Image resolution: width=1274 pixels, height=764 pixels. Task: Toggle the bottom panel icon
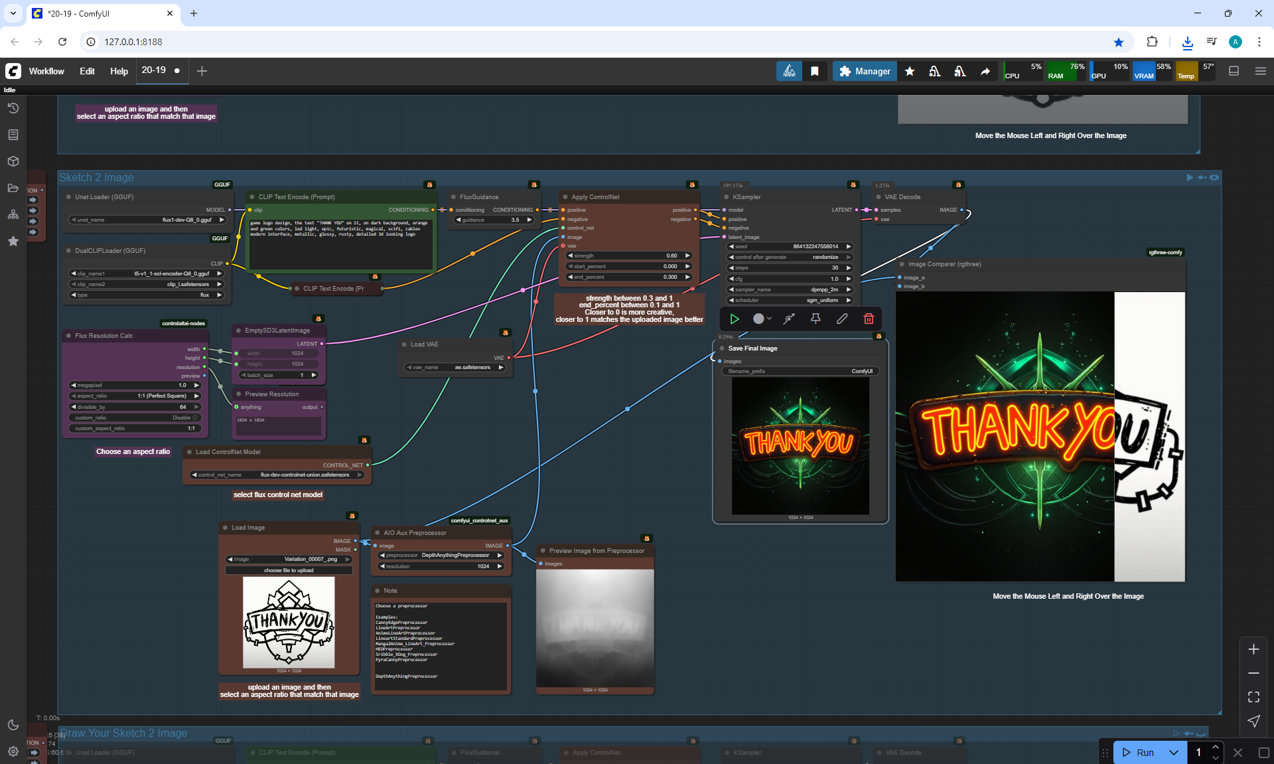pos(1234,71)
